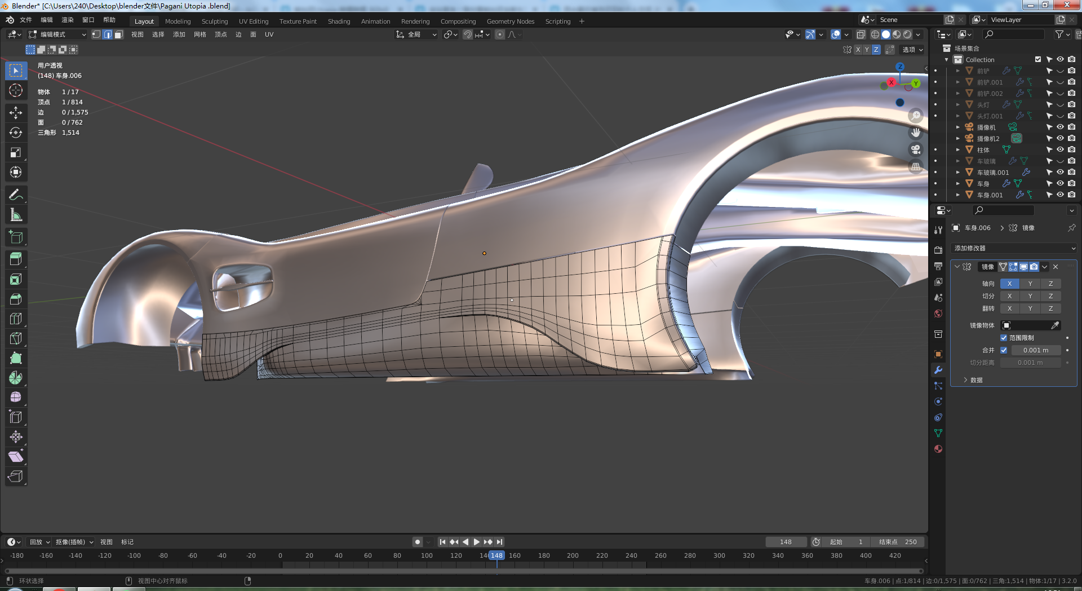Viewport: 1082px width, 591px height.
Task: Open the 编辑模式 mode dropdown
Action: (57, 34)
